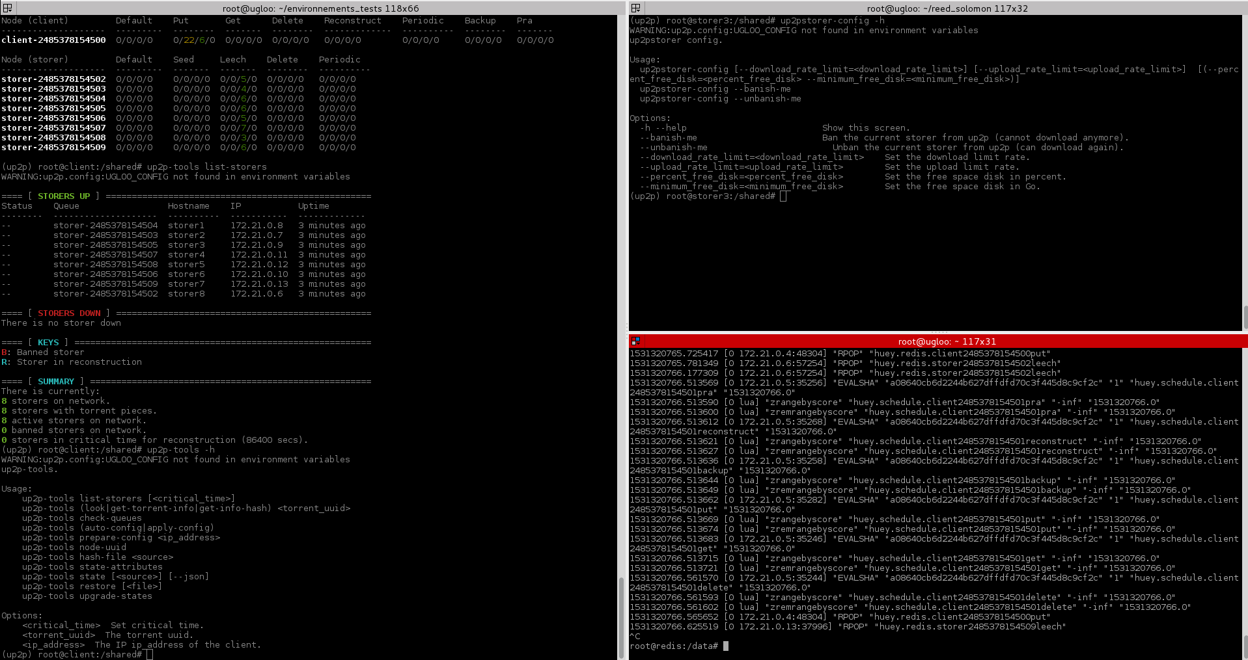Viewport: 1248px width, 660px height.
Task: Click the 'up2p-tools restore [<file>]' usage line
Action: [x=92, y=587]
